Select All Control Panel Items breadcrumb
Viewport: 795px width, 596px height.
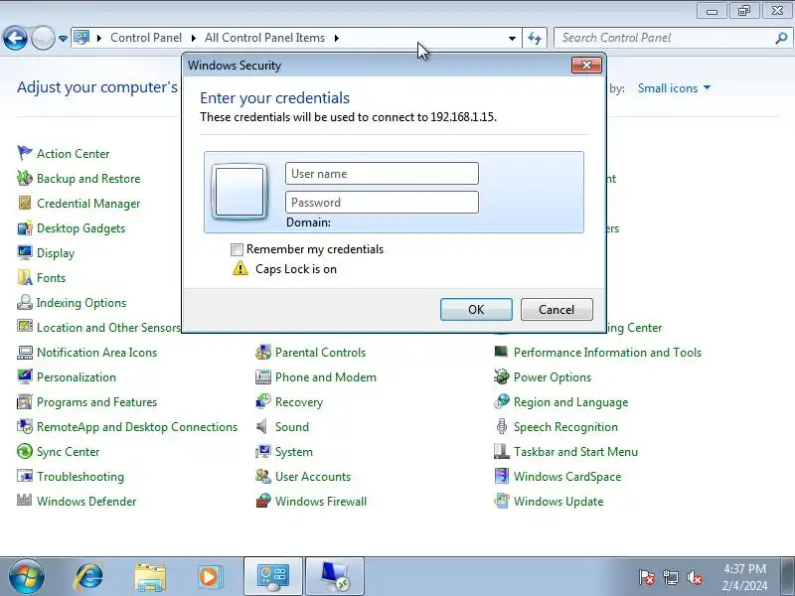coord(264,38)
